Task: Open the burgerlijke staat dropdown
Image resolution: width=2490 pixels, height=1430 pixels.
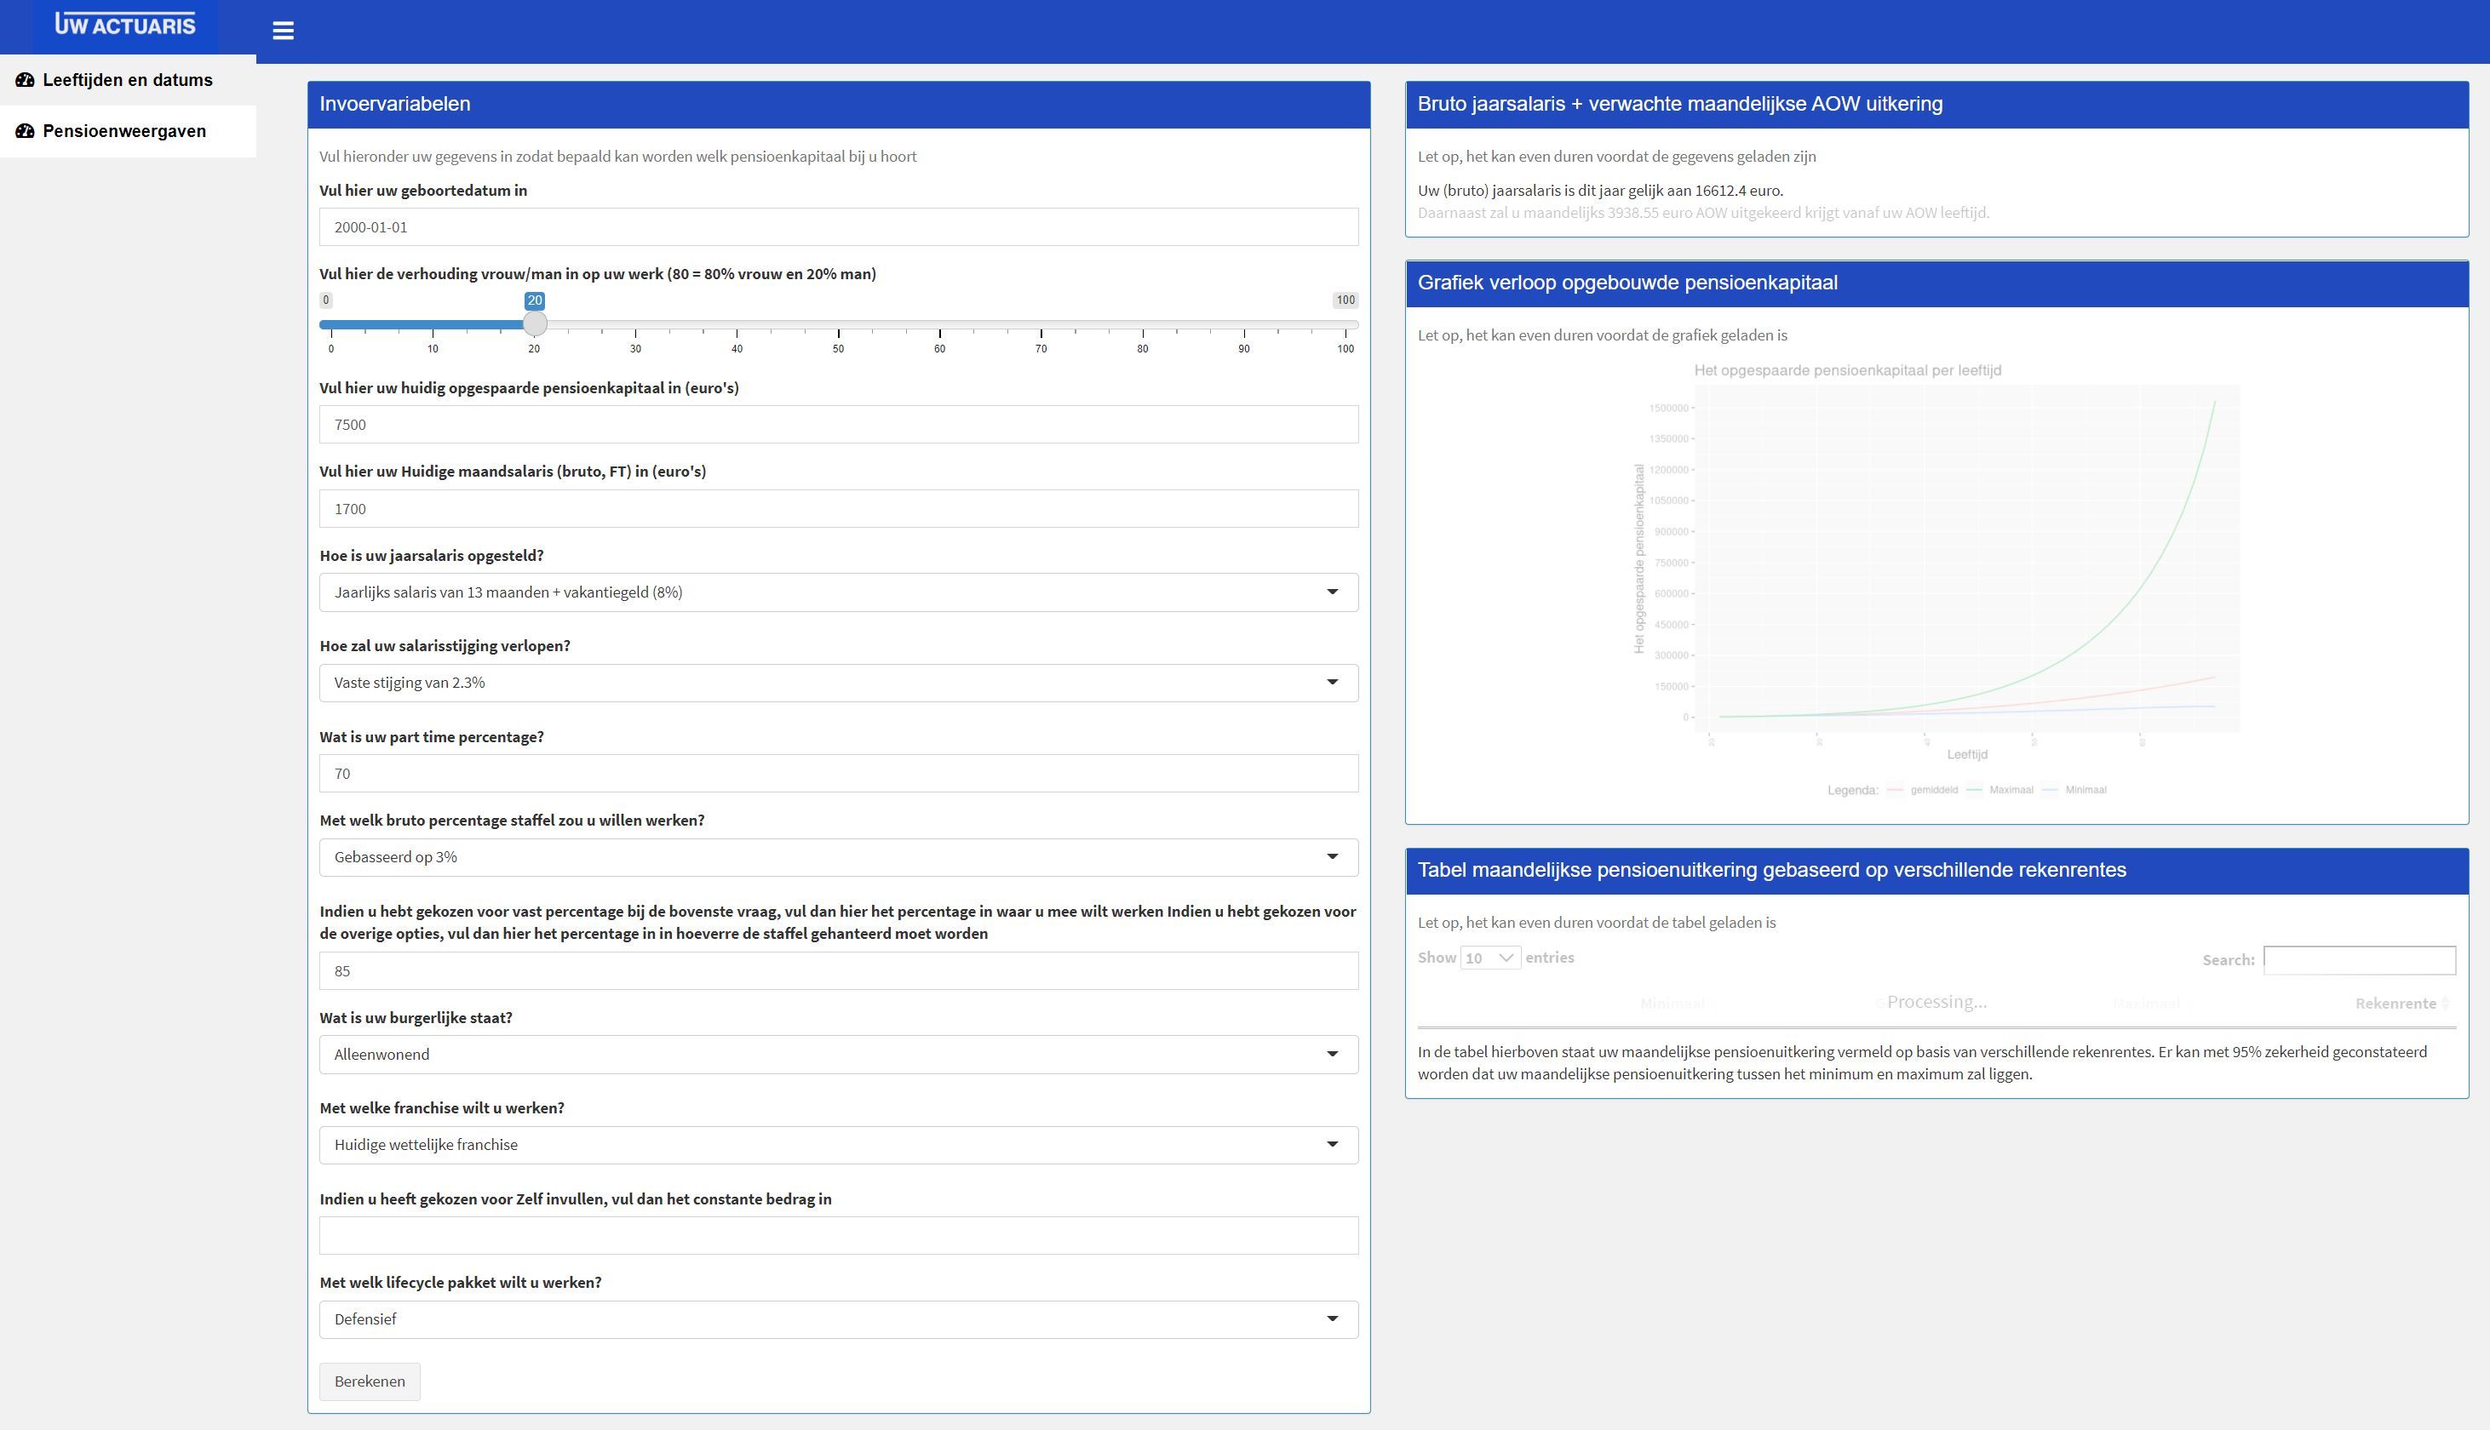Action: (x=838, y=1054)
